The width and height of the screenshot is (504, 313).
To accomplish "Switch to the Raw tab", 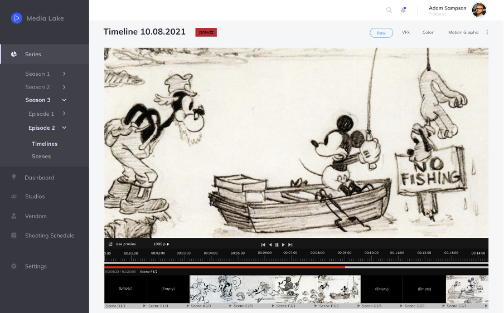I will [381, 33].
